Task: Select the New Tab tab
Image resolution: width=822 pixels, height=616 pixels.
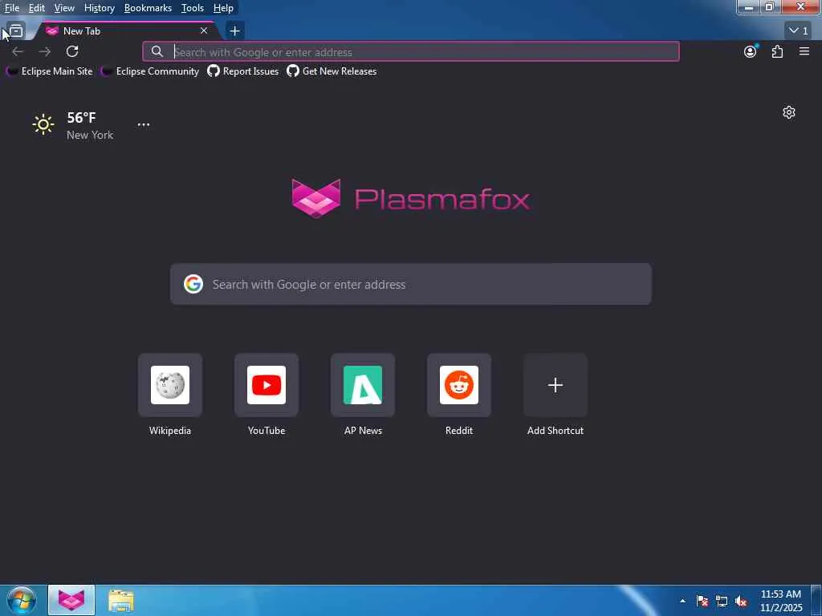Action: (x=126, y=31)
